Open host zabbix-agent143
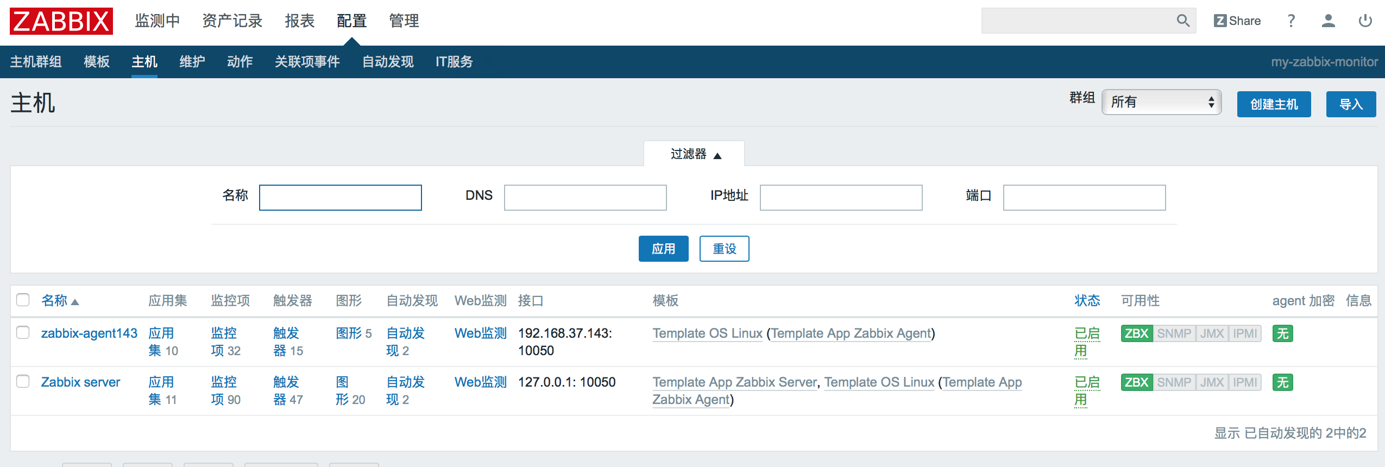Screen dimensions: 1385x467 click(89, 333)
